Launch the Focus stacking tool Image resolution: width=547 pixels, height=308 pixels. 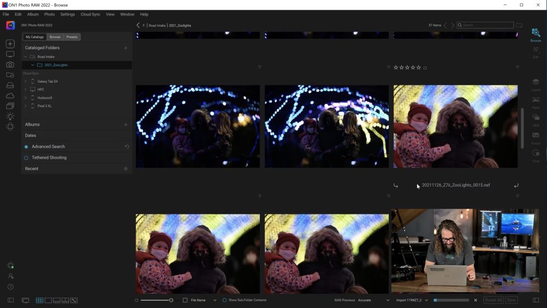point(536,135)
